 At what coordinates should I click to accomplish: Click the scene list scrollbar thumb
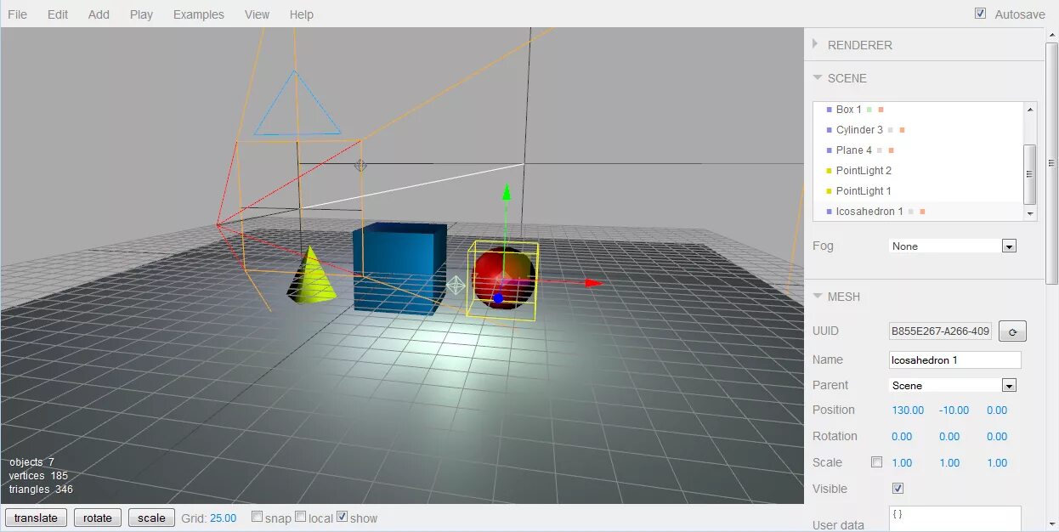coord(1030,173)
